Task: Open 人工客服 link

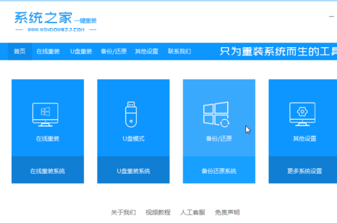Action: [x=193, y=213]
